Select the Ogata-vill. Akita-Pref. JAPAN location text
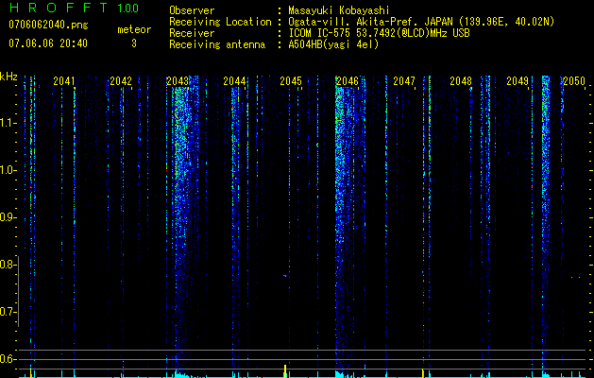 tap(421, 22)
